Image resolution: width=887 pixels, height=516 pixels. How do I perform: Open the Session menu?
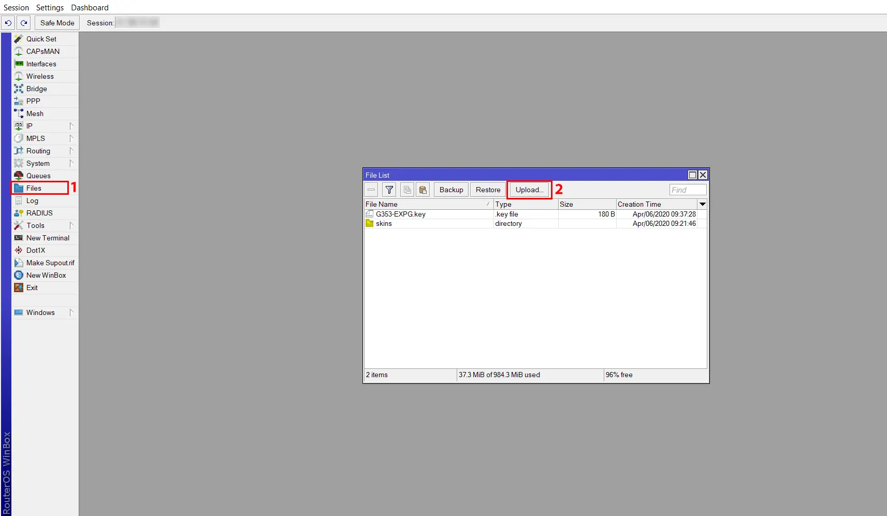click(16, 7)
